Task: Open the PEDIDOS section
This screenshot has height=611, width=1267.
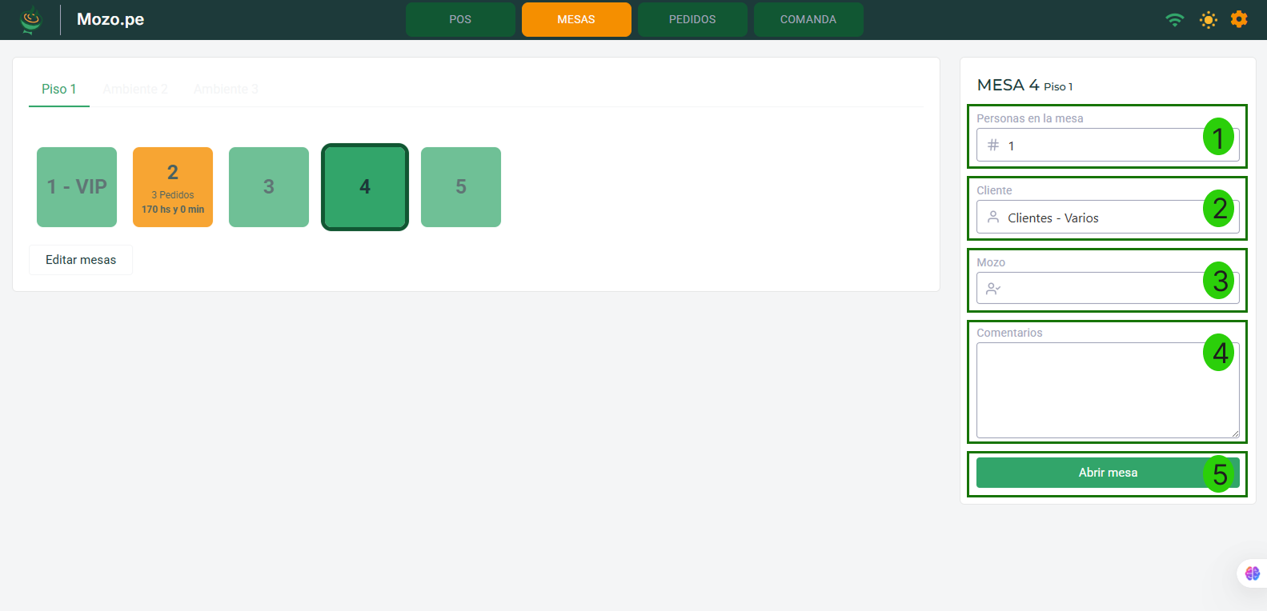Action: pyautogui.click(x=692, y=20)
